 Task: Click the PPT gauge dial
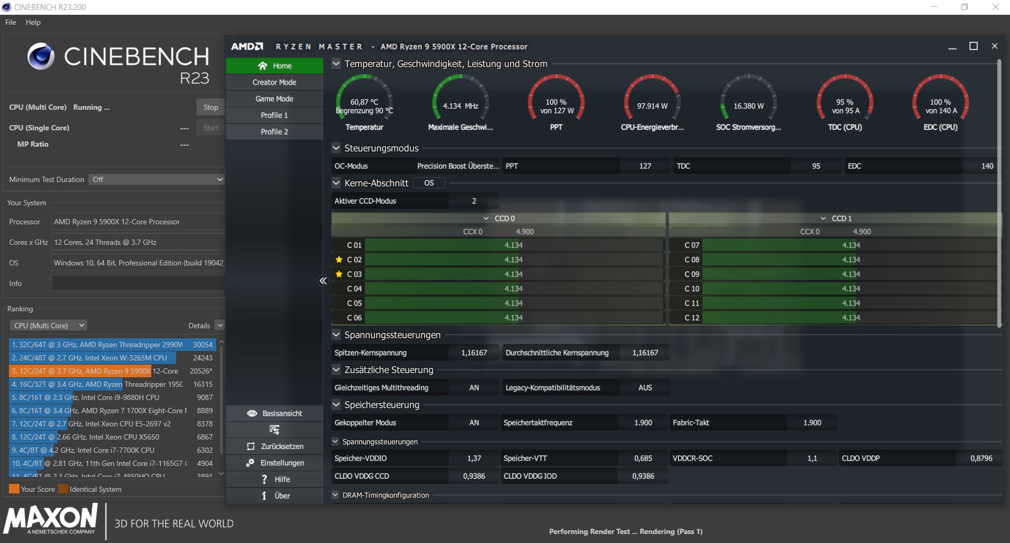556,98
